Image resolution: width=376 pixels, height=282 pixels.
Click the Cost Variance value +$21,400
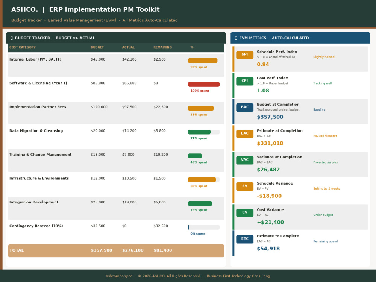270,222
